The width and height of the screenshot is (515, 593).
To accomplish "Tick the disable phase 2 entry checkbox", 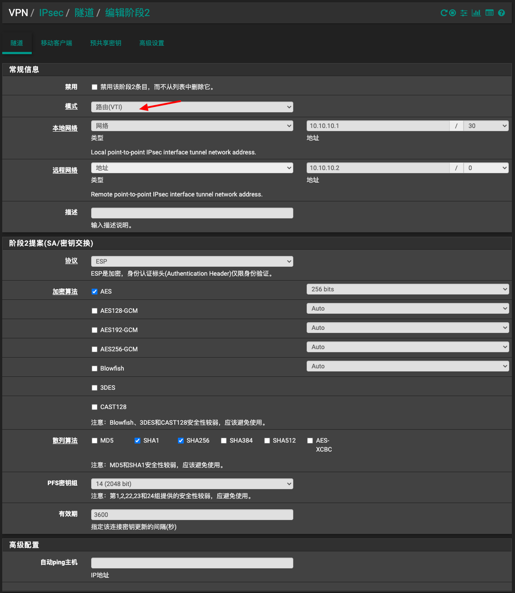I will point(94,87).
